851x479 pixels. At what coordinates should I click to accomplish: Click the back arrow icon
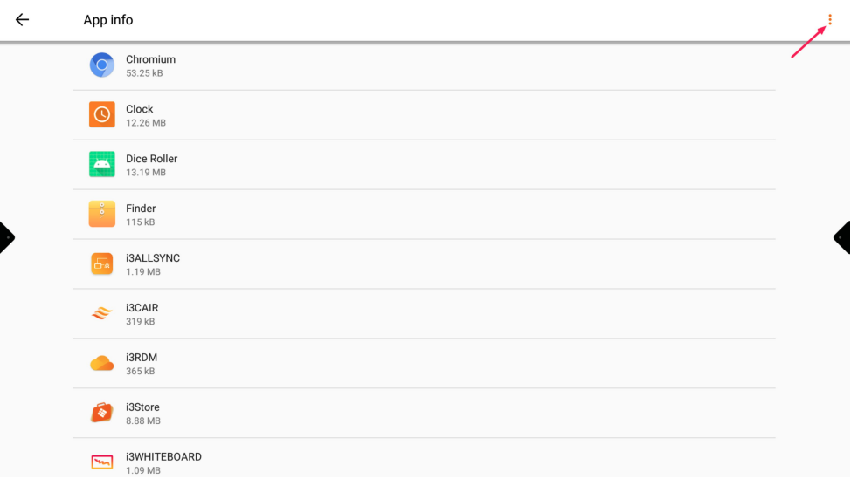pos(23,20)
